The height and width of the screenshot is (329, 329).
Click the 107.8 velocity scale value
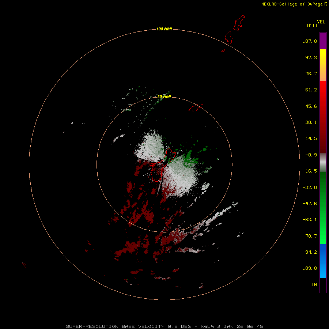click(x=310, y=41)
